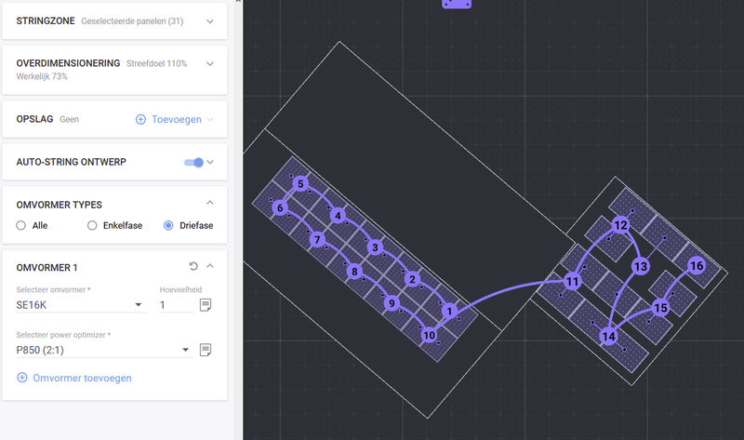Click the Hoeveelheid quantity field
Image resolution: width=744 pixels, height=440 pixels.
(176, 305)
